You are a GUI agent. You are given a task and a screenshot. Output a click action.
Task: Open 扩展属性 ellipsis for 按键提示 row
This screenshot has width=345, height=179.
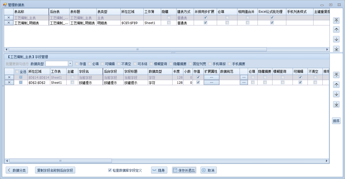tap(211, 83)
